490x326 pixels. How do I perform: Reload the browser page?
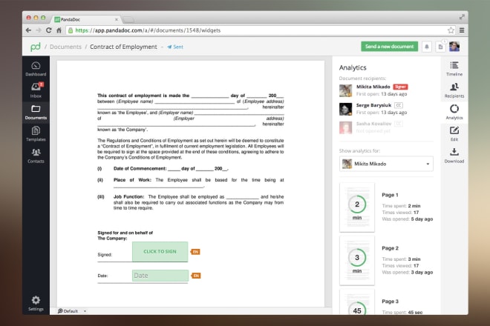[x=49, y=30]
